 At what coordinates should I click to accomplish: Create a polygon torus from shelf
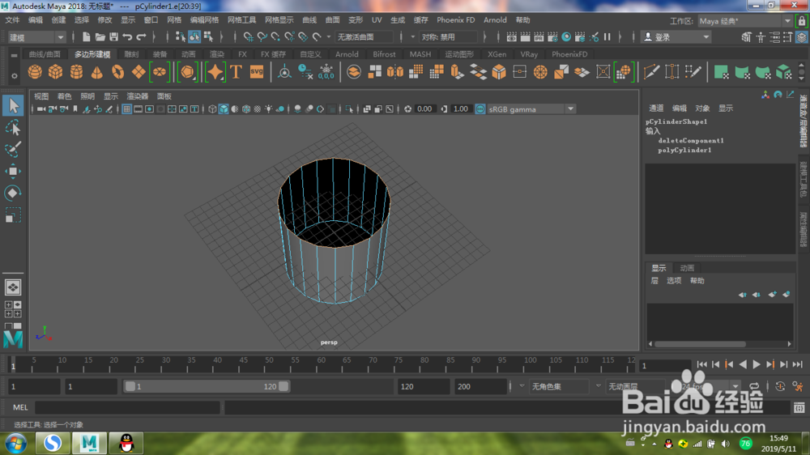[117, 72]
